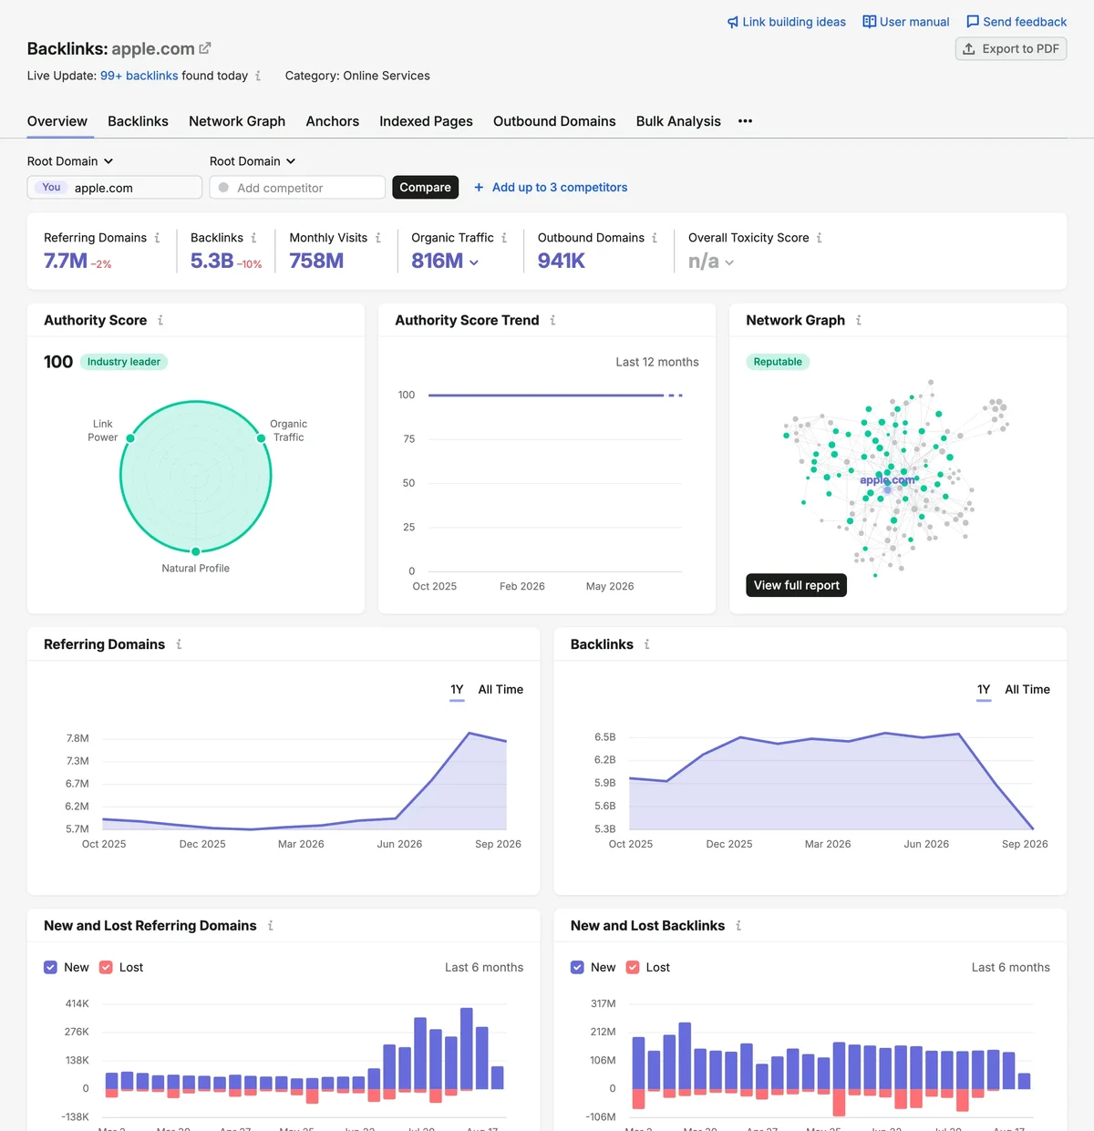Uncheck Lost in New and Lost Backlinks
1094x1131 pixels.
click(x=633, y=968)
